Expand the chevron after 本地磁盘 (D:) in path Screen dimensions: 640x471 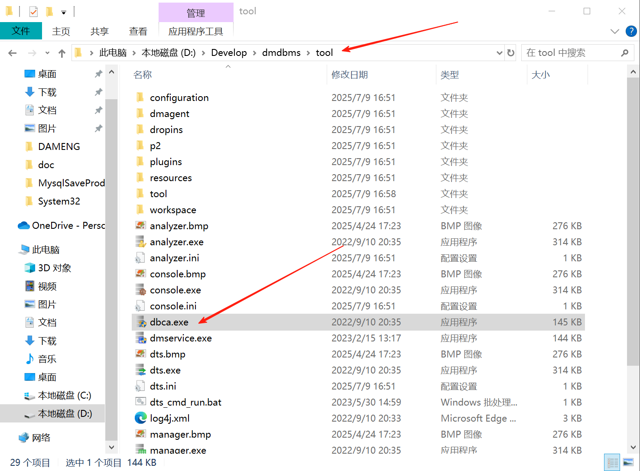point(203,53)
